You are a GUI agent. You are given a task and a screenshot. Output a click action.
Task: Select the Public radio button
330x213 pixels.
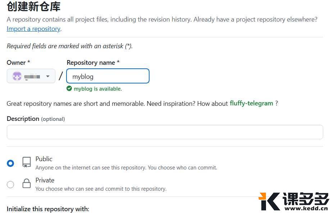pos(10,163)
